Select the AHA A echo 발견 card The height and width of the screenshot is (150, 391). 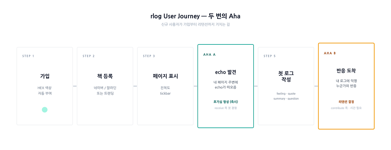[226, 86]
